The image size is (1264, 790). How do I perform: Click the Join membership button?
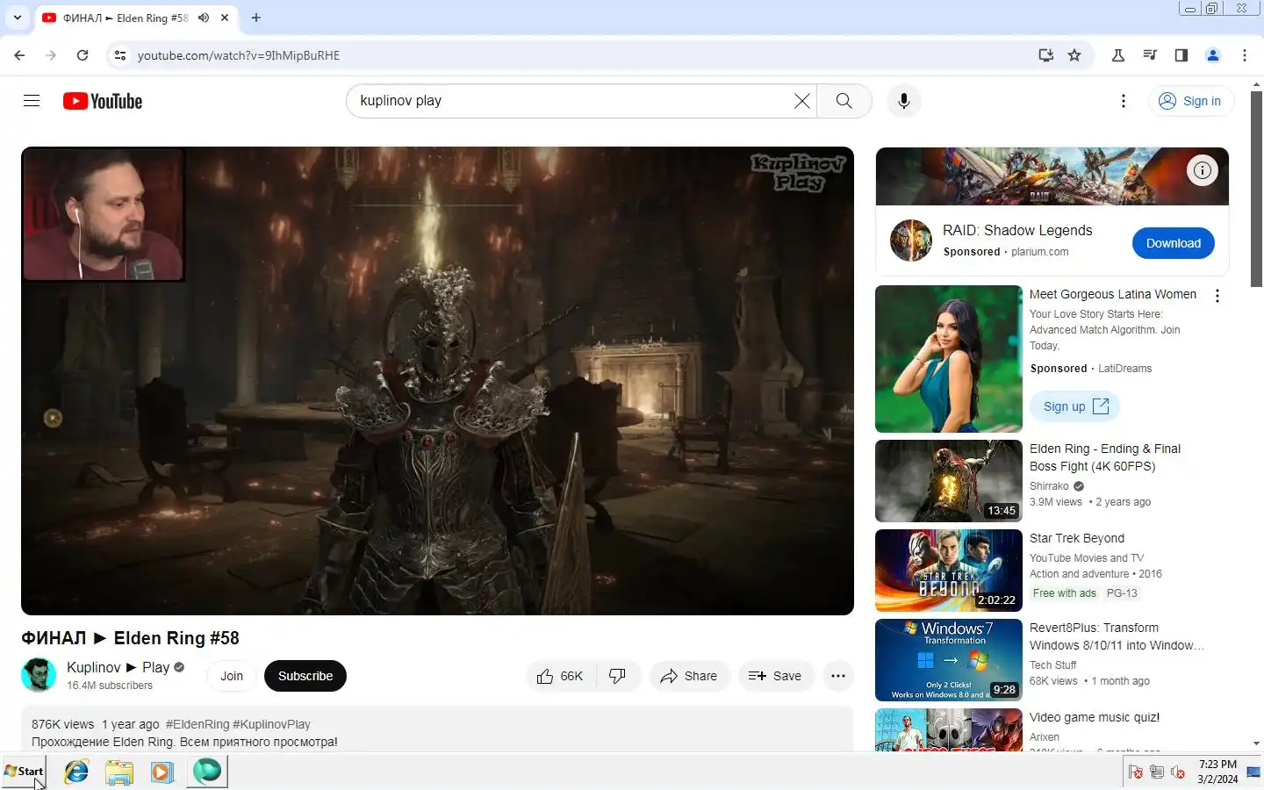click(x=232, y=676)
